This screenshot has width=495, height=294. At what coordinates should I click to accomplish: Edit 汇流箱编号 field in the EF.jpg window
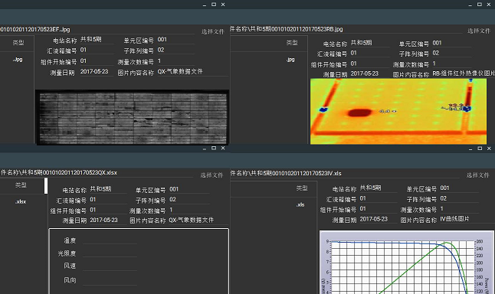click(x=97, y=50)
